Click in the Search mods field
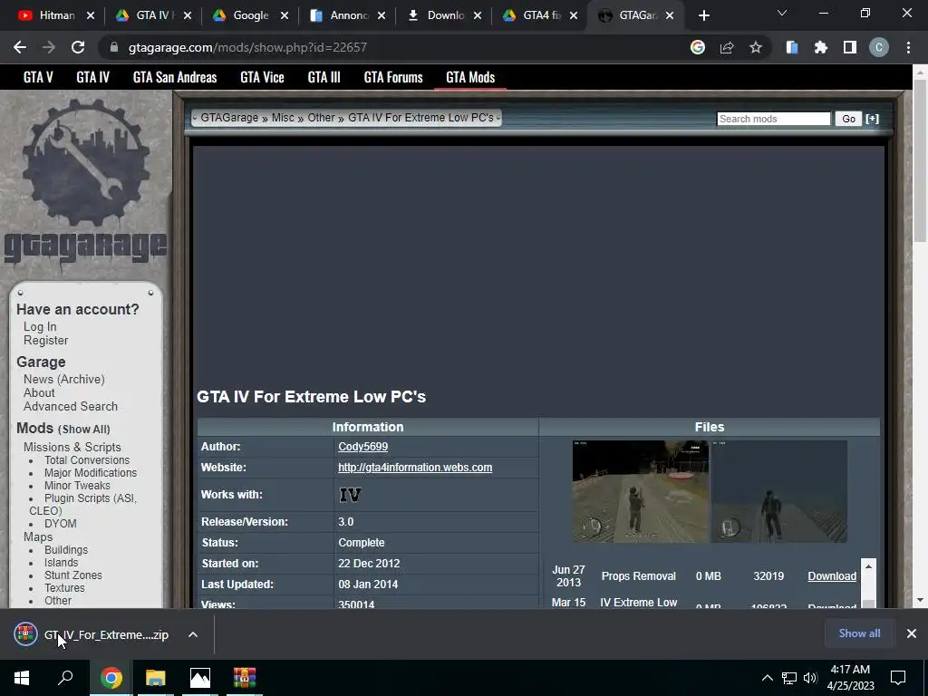Screen dimensions: 928x696 pos(774,119)
